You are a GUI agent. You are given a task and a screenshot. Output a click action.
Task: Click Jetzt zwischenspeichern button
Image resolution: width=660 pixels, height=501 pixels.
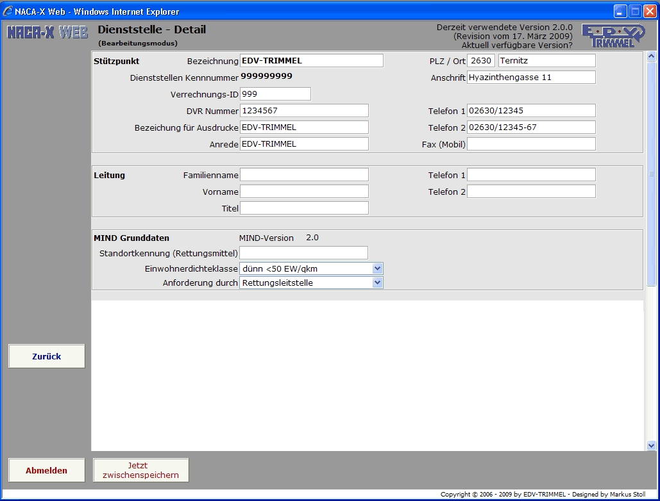tap(140, 470)
